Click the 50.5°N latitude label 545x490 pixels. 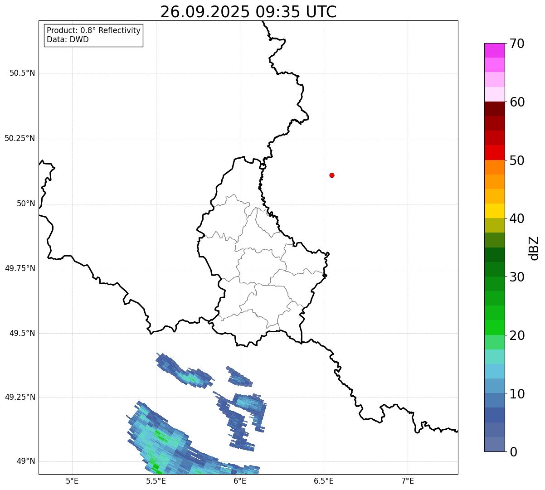click(22, 73)
